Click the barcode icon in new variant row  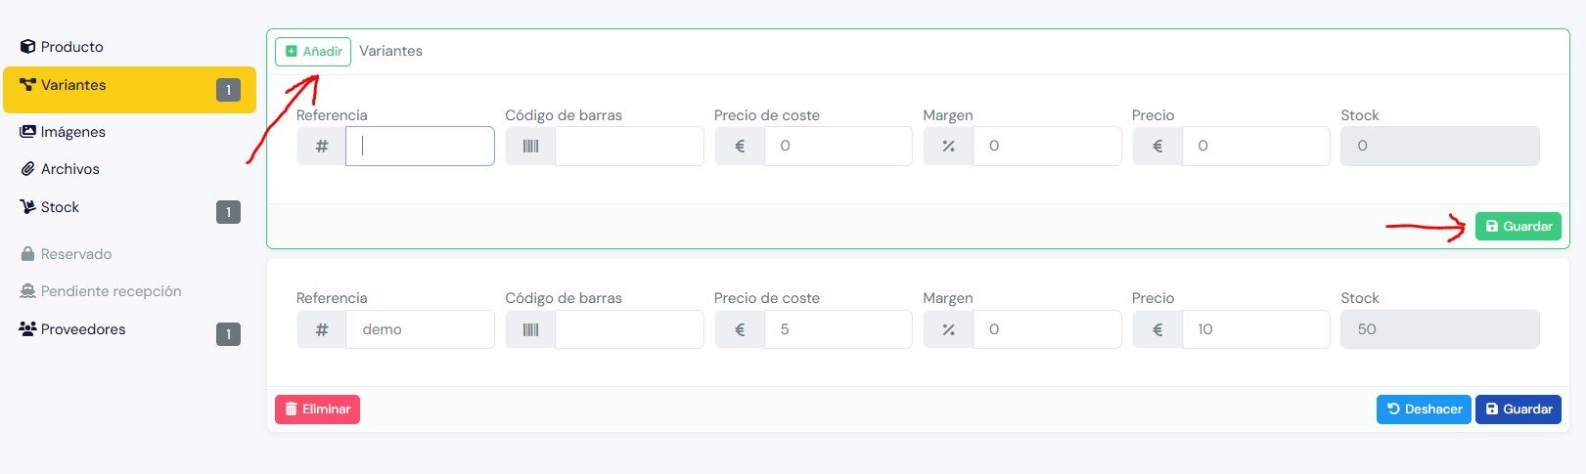tap(530, 146)
